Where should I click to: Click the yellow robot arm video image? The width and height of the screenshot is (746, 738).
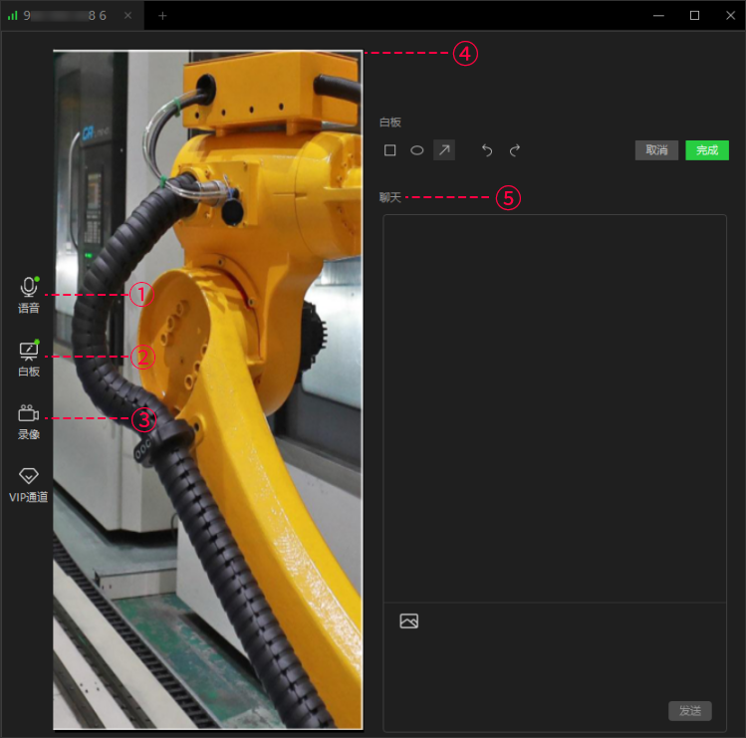[207, 388]
